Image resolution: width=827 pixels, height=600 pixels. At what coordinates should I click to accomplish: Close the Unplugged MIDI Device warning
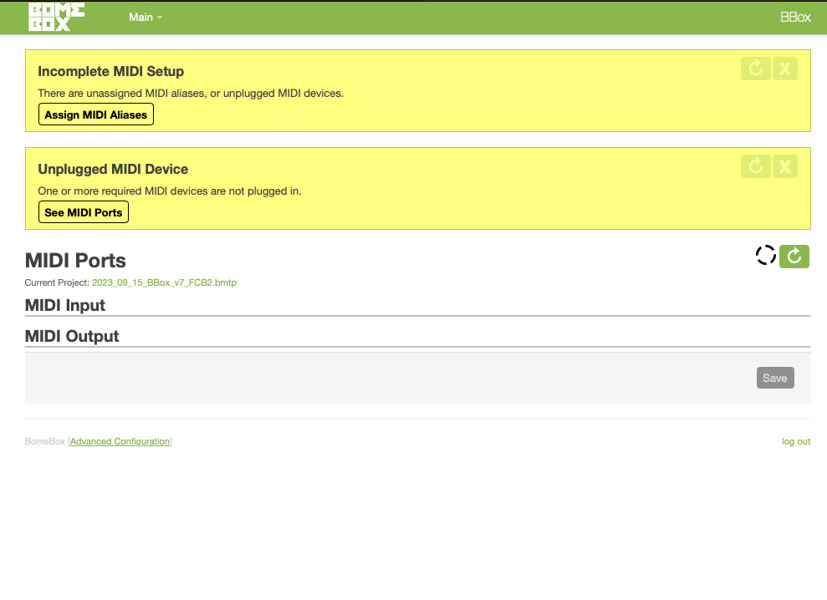tap(784, 166)
